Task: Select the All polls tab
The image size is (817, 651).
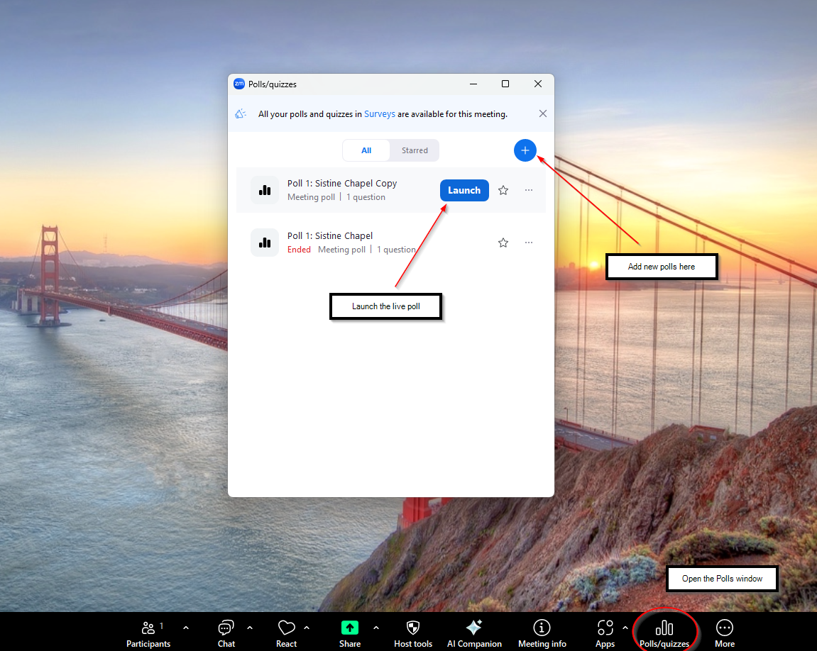Action: [x=366, y=150]
